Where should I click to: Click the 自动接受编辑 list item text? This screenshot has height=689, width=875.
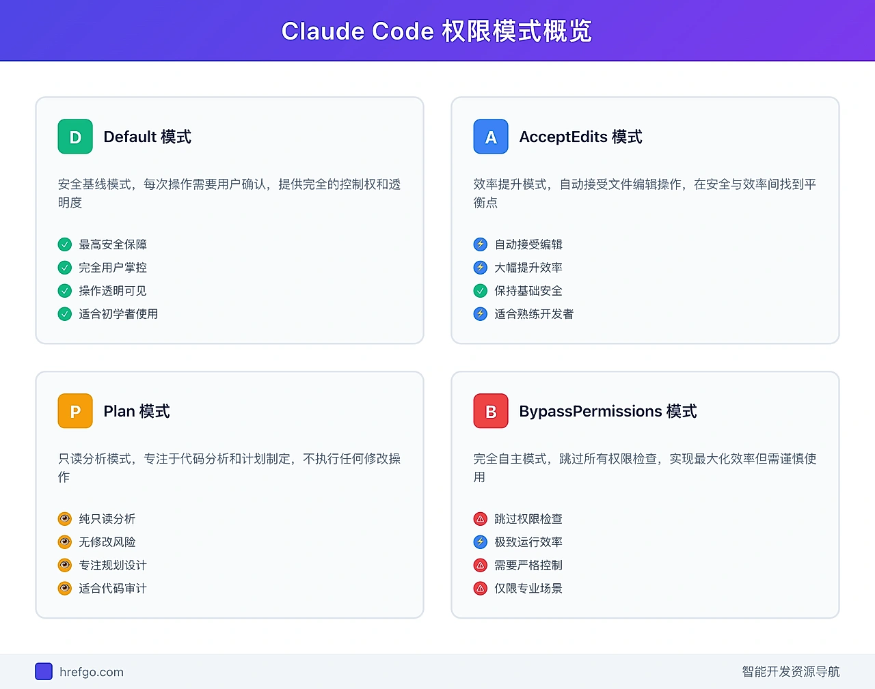coord(528,244)
